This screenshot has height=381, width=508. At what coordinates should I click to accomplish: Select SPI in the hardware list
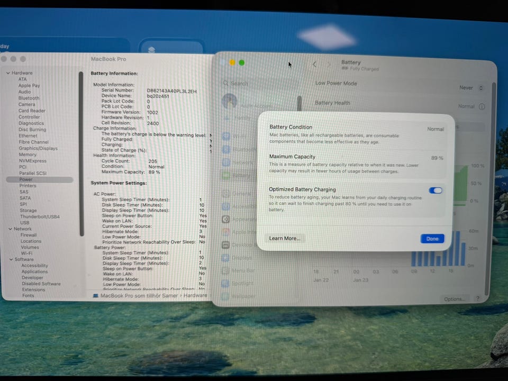tap(23, 204)
